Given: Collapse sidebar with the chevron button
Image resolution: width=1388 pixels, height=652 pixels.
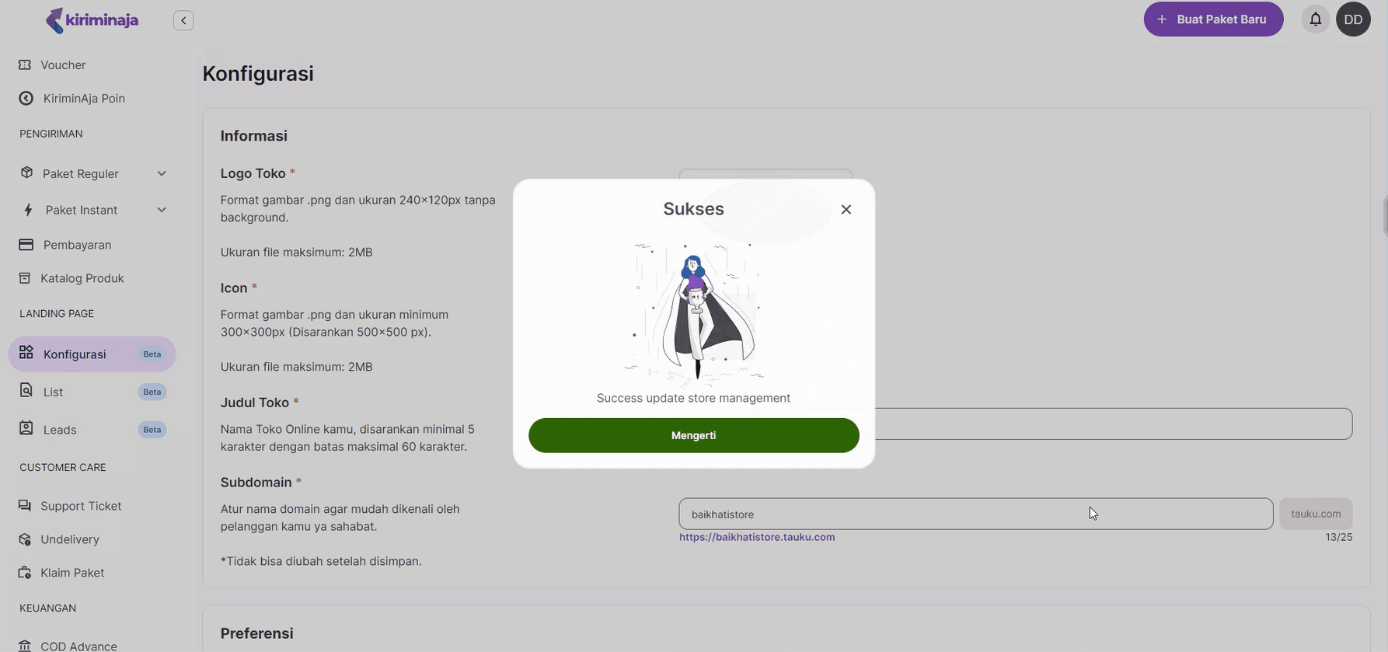Looking at the screenshot, I should click(x=183, y=20).
